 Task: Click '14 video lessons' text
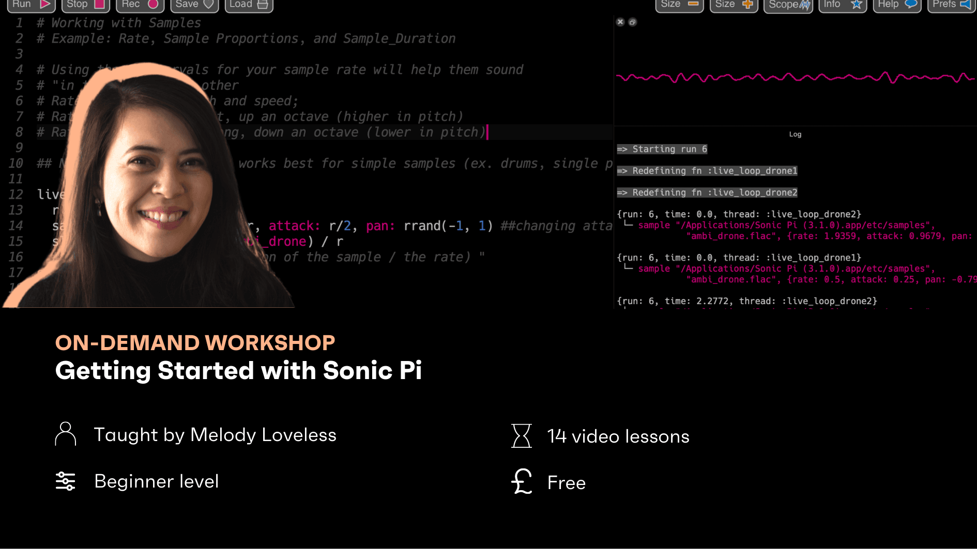point(618,436)
